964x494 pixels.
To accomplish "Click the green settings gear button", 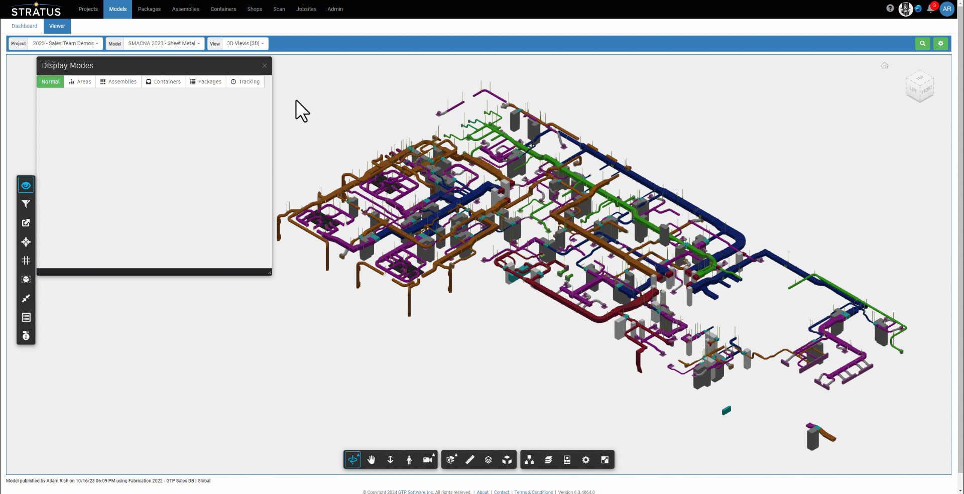I will [941, 44].
